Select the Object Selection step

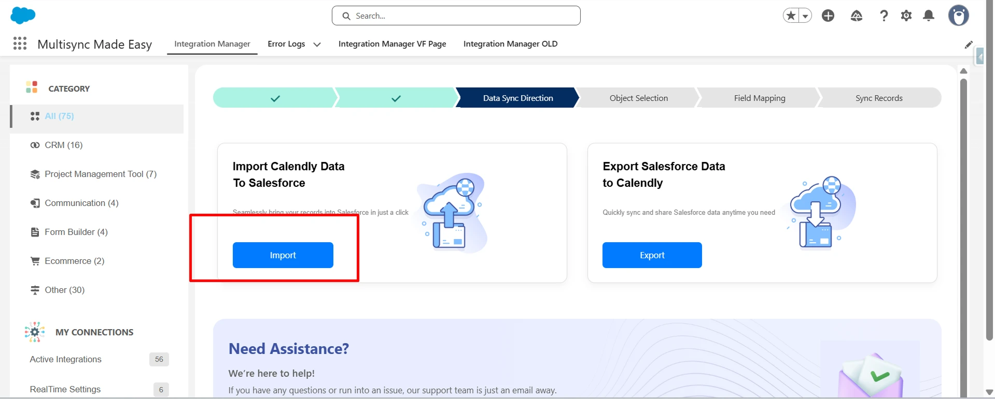coord(639,98)
